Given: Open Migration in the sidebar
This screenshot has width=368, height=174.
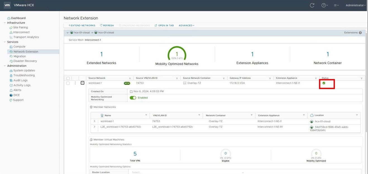Looking at the screenshot, I should (x=20, y=56).
